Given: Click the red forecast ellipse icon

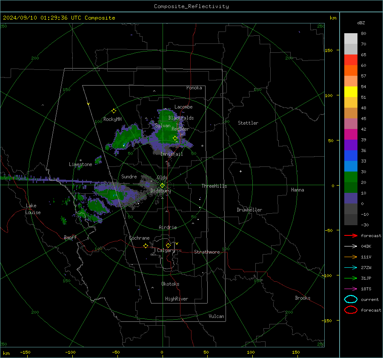Looking at the screenshot, I should point(351,310).
